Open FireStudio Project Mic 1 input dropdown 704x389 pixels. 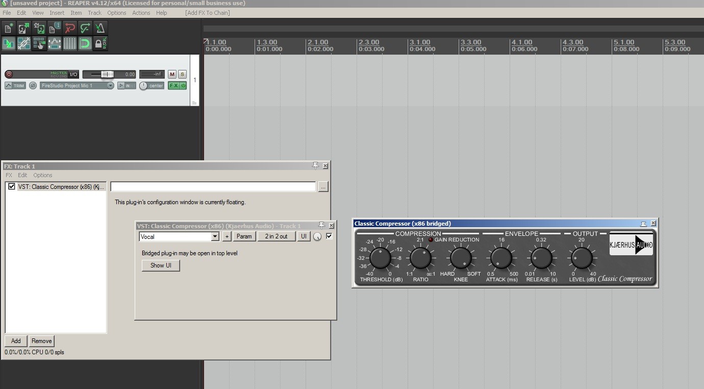pos(77,86)
